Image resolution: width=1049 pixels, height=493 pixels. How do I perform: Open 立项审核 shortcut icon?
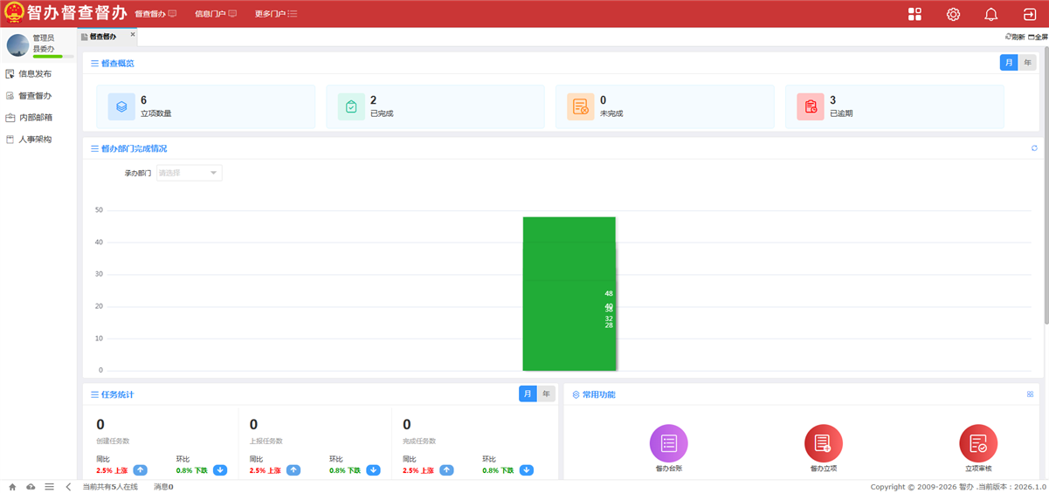977,443
